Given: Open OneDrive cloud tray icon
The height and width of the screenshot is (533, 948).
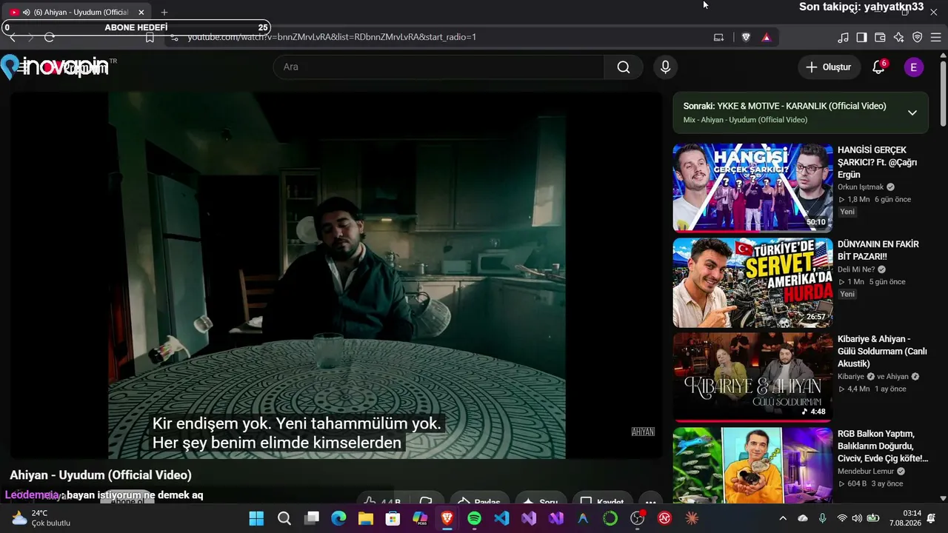Looking at the screenshot, I should pos(803,518).
